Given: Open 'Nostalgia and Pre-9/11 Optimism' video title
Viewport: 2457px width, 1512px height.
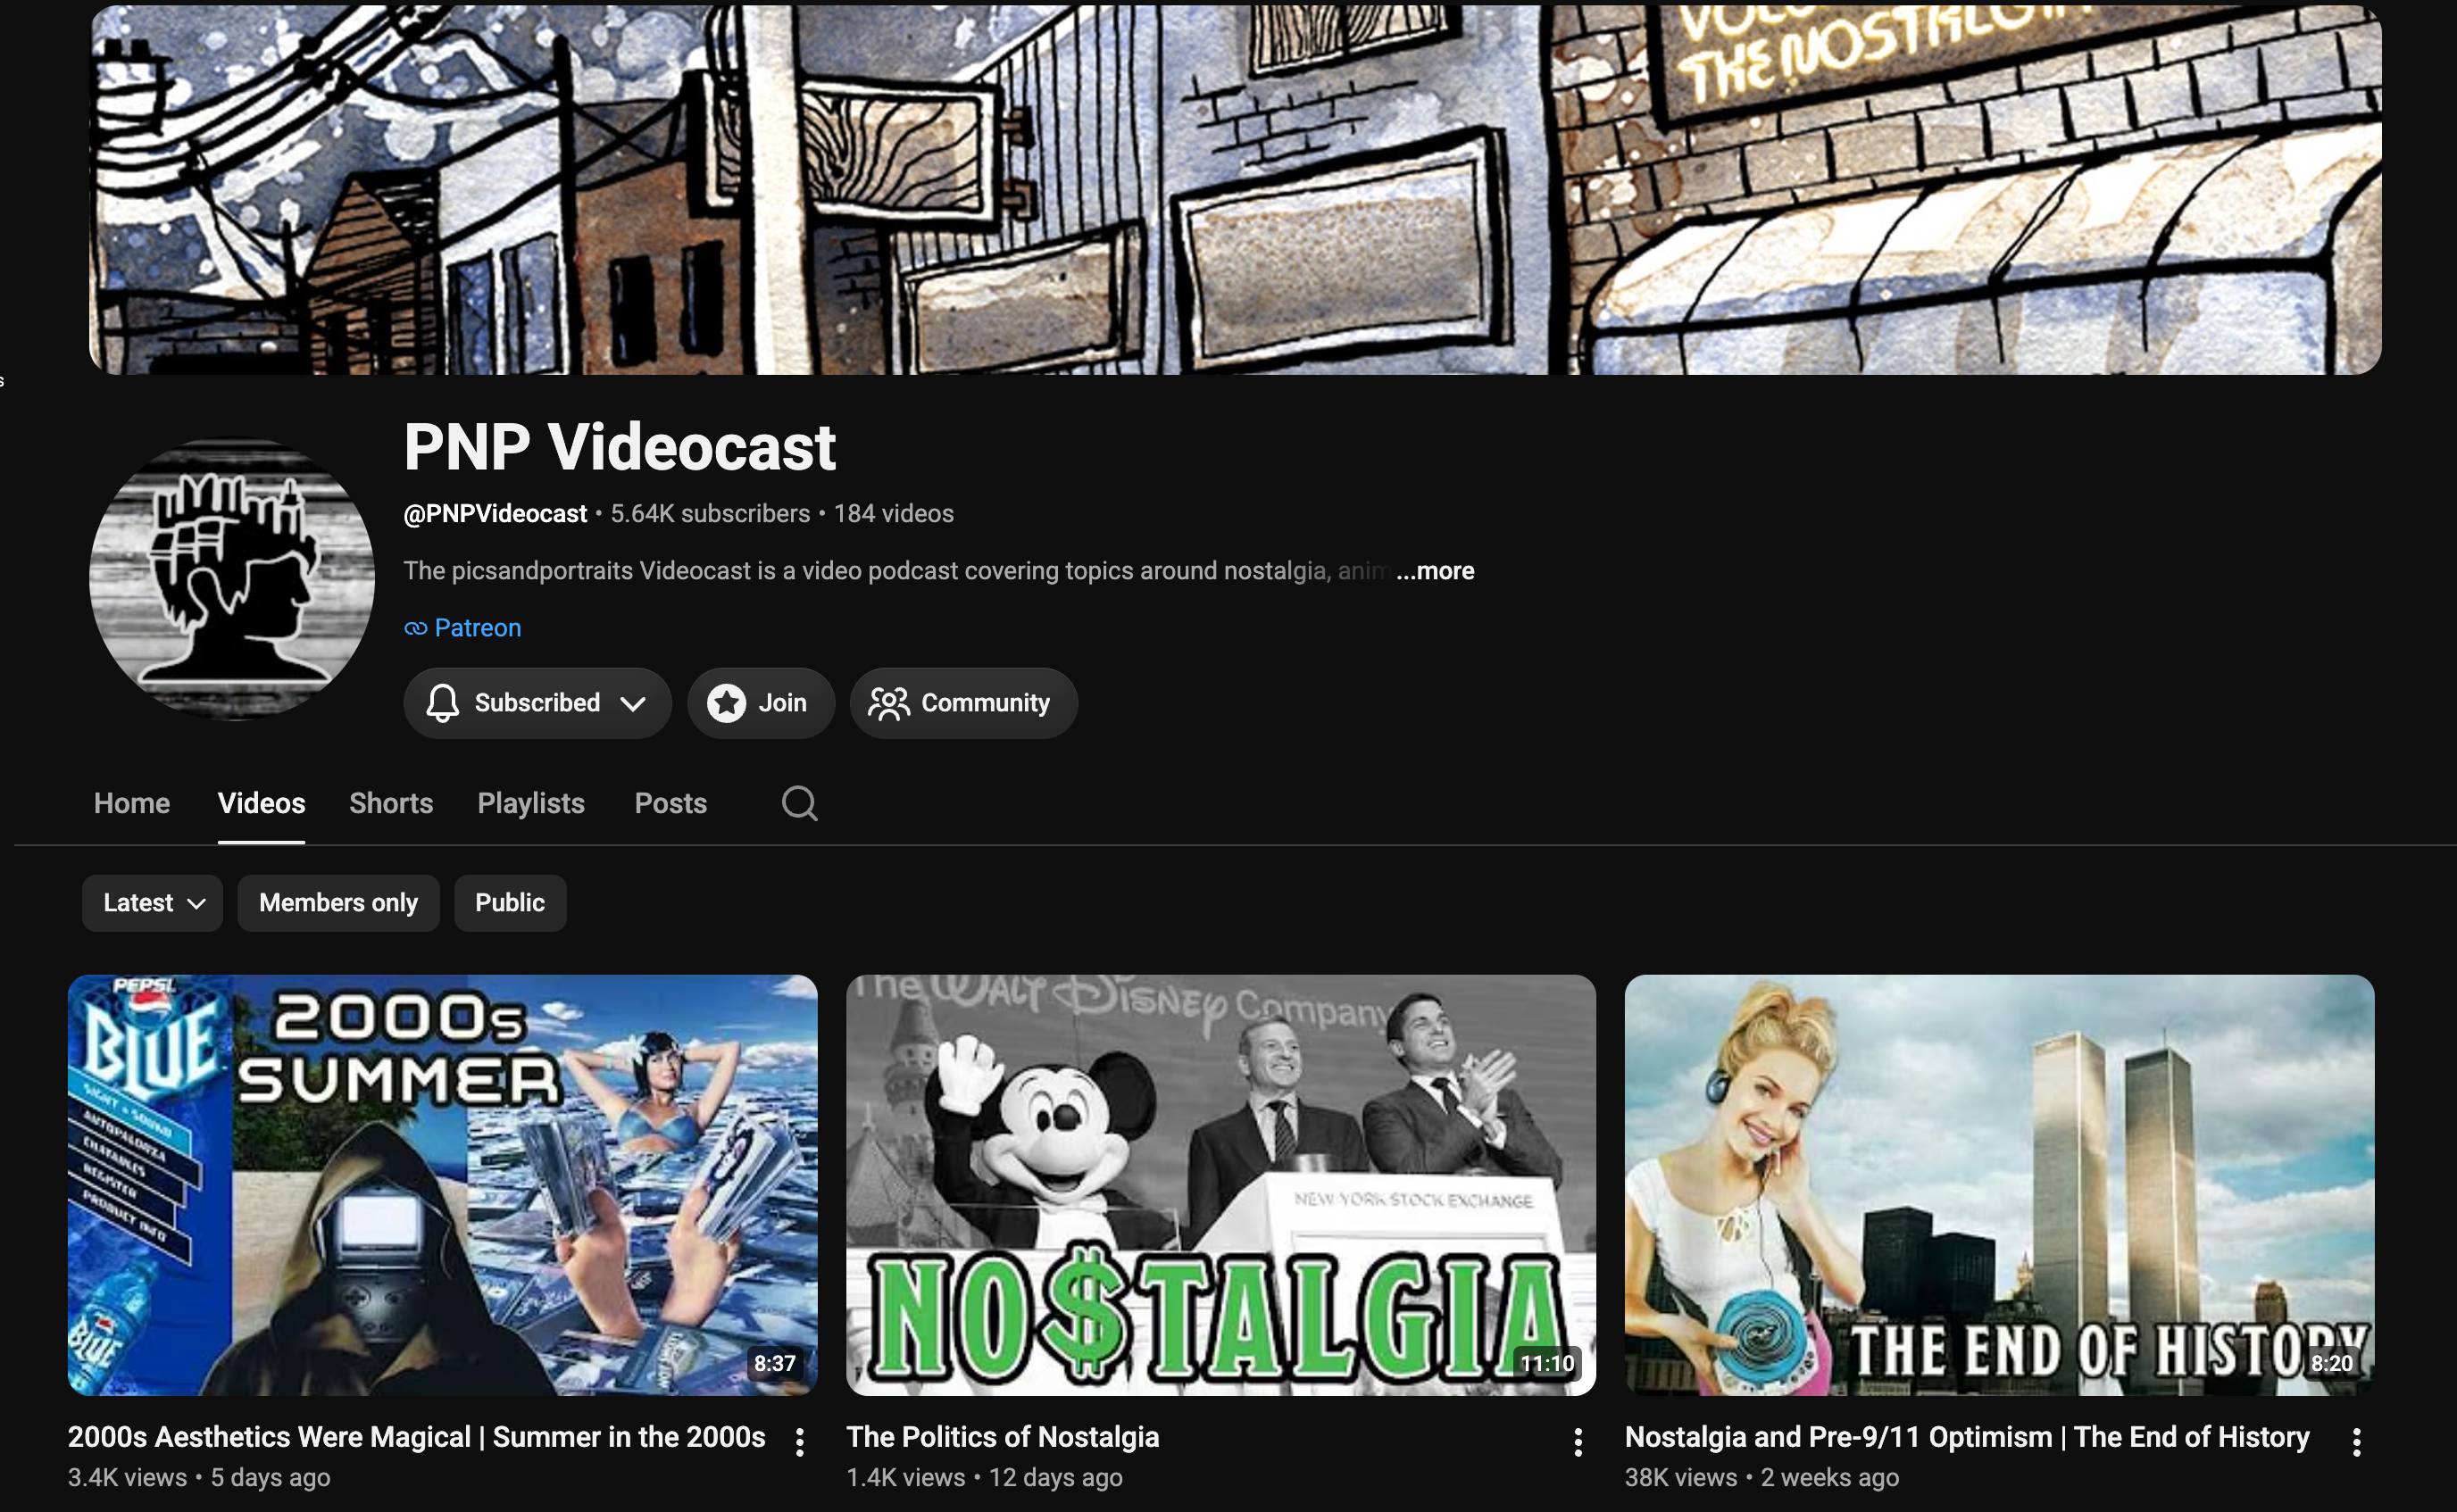Looking at the screenshot, I should click(1967, 1437).
